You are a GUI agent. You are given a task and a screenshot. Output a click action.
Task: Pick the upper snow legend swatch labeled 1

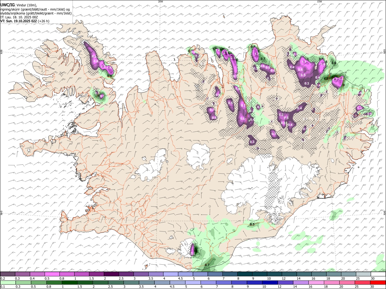click(82, 274)
